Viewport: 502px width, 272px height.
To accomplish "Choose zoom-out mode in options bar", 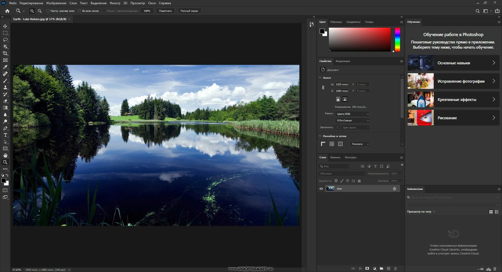I will (x=40, y=11).
